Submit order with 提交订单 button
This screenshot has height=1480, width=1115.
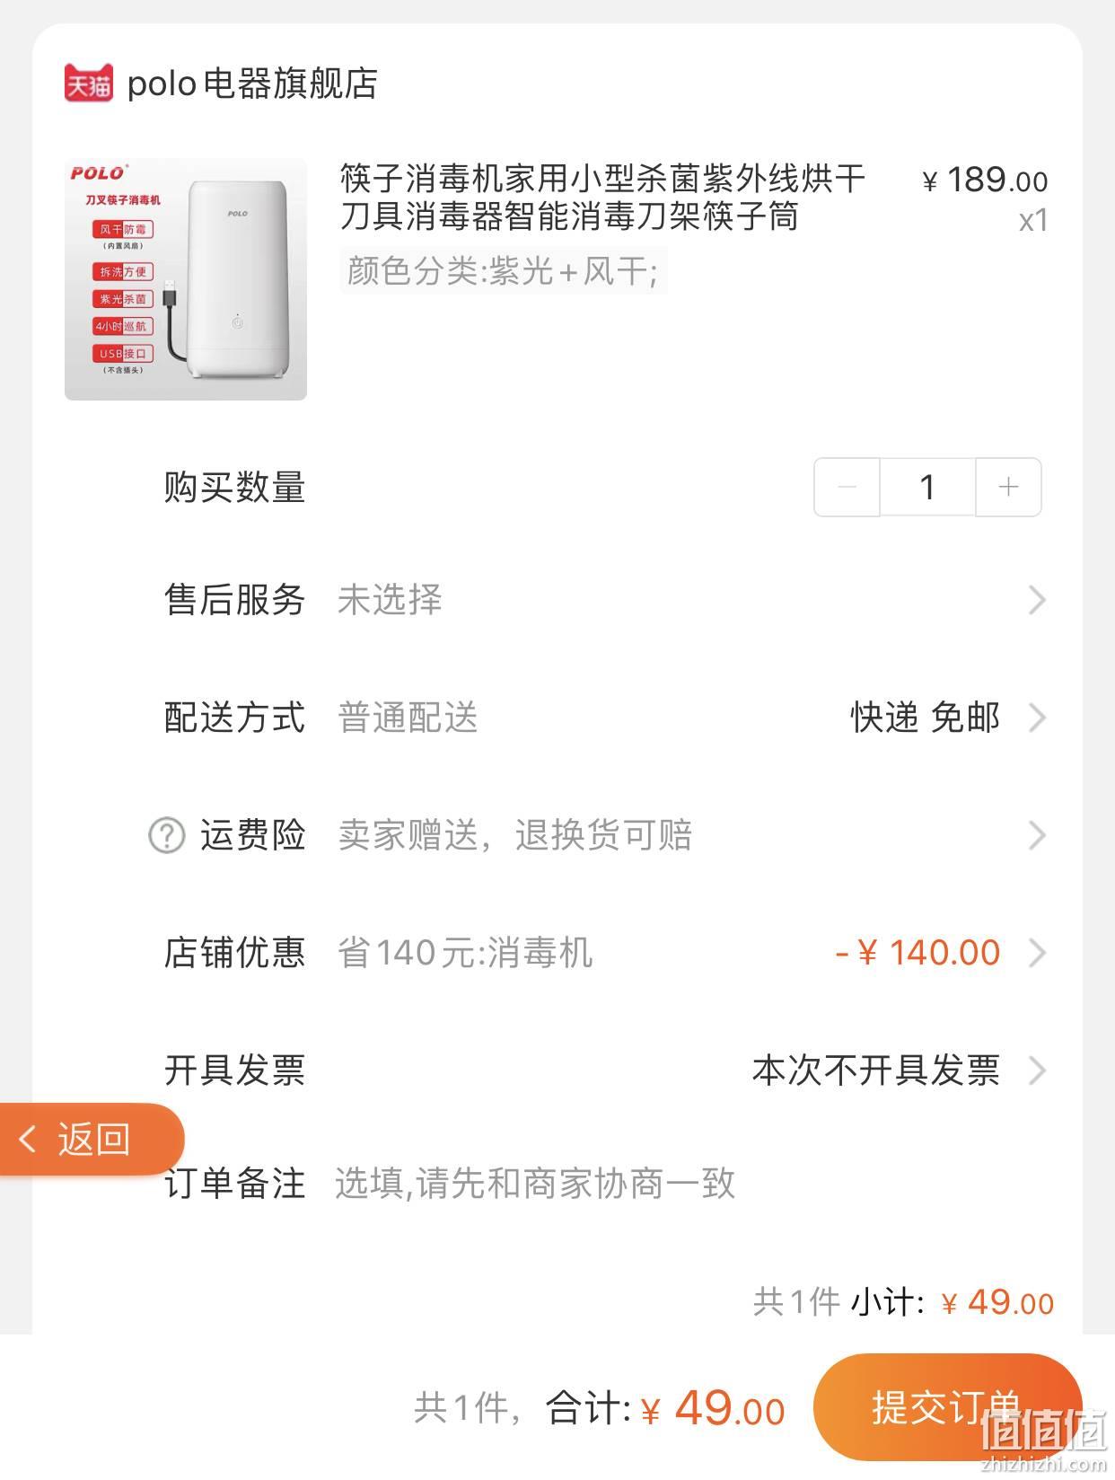947,1407
